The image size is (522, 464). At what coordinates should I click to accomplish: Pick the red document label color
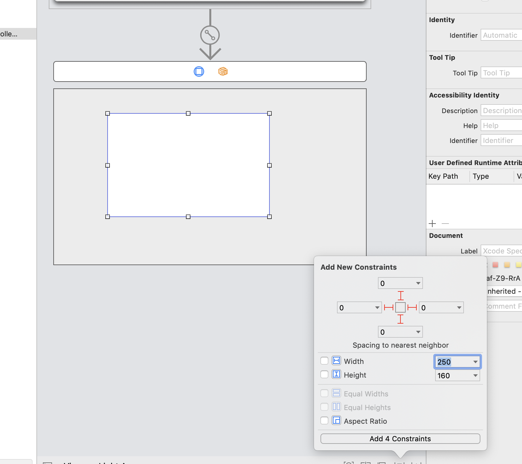click(x=495, y=265)
